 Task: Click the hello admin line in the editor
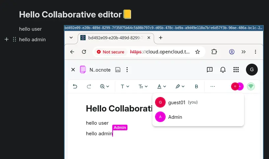(99, 134)
